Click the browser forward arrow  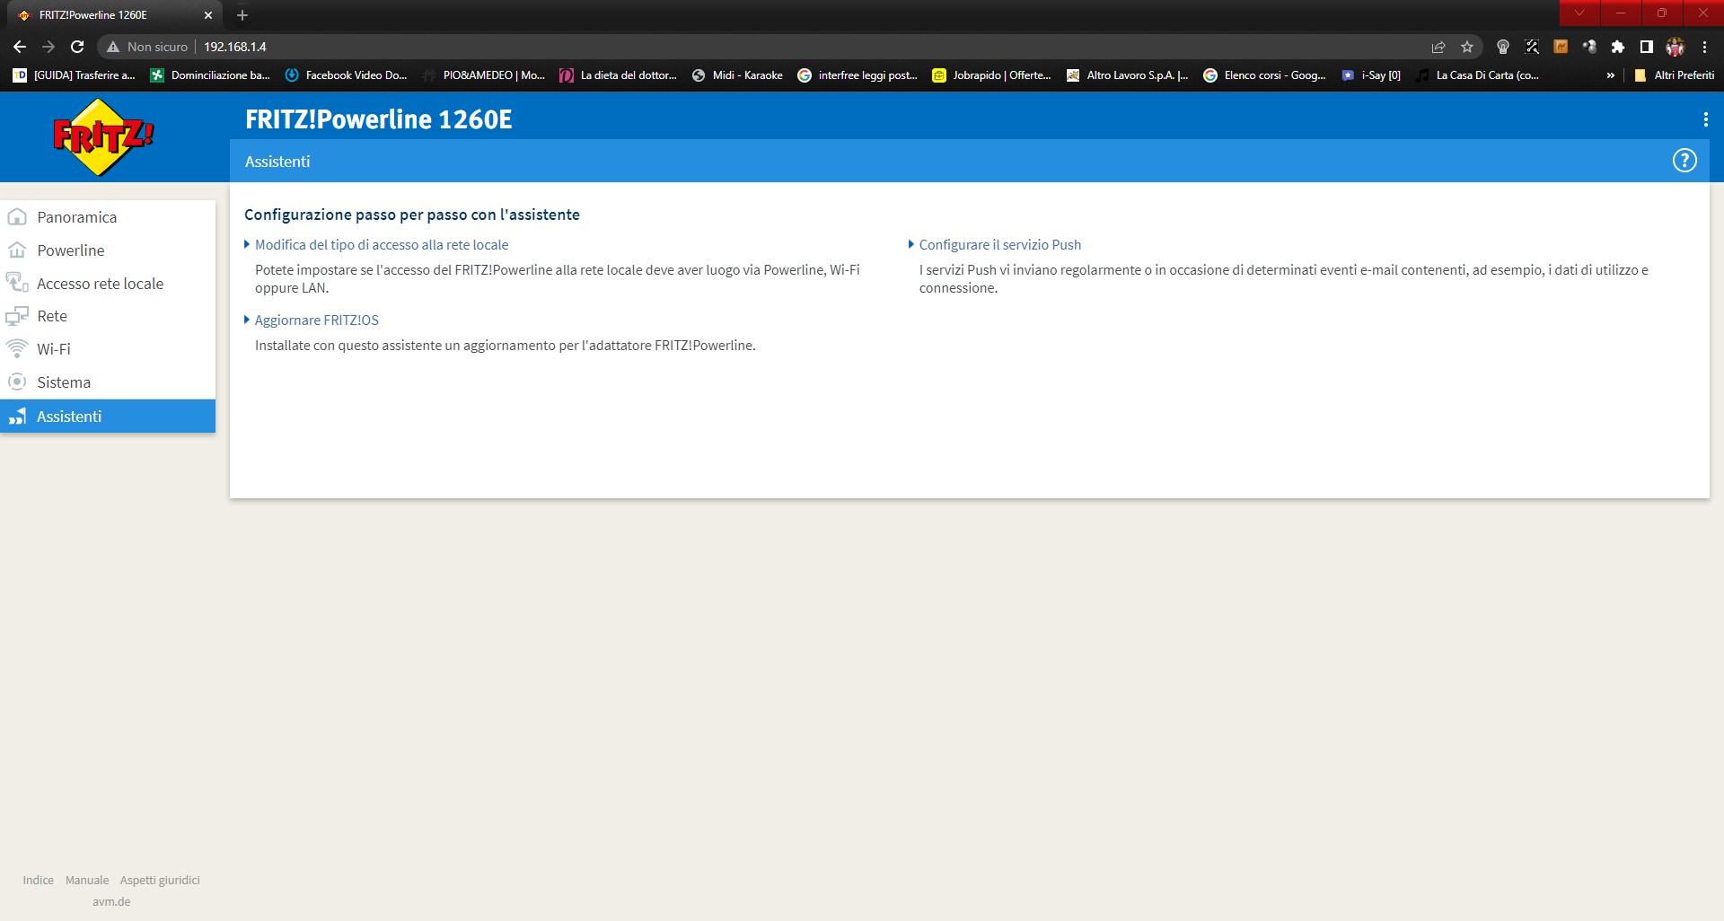tap(48, 47)
